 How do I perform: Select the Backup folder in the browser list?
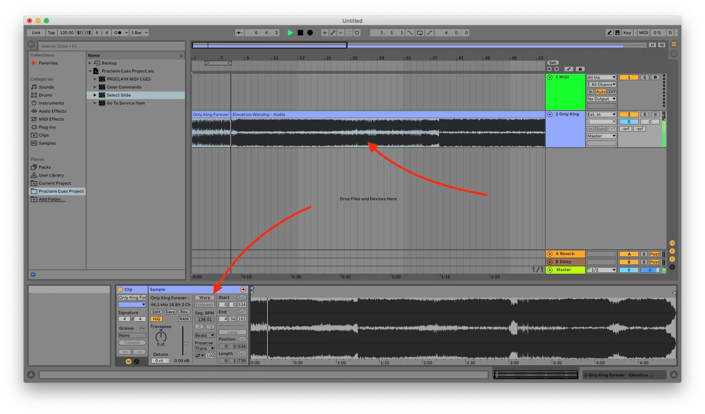[109, 63]
